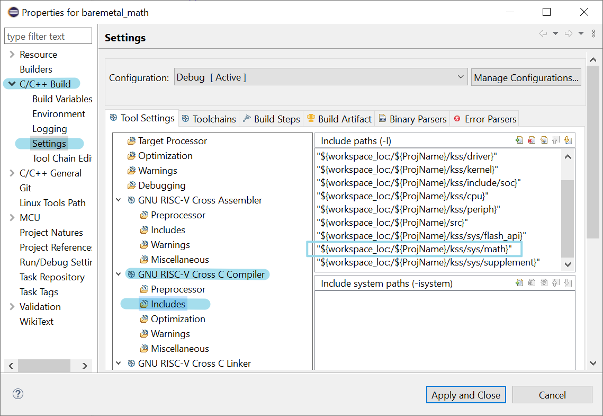Open back history dropdown arrow
The image size is (603, 416).
click(x=556, y=33)
